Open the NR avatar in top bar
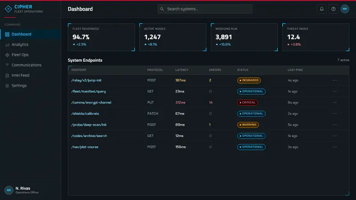The width and height of the screenshot is (356, 200). coord(344,9)
